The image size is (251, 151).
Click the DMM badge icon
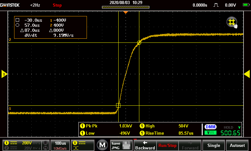210,127
